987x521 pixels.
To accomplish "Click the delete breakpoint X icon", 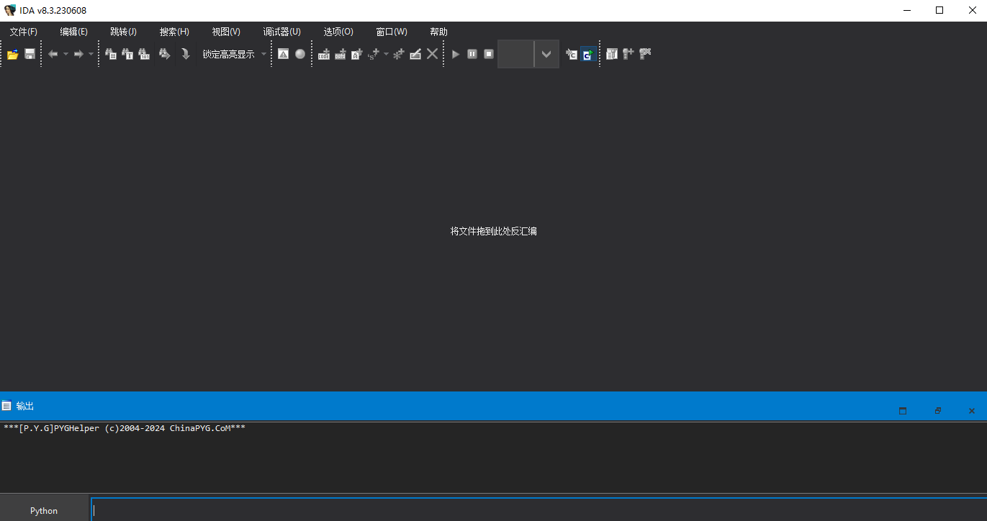I will click(645, 54).
